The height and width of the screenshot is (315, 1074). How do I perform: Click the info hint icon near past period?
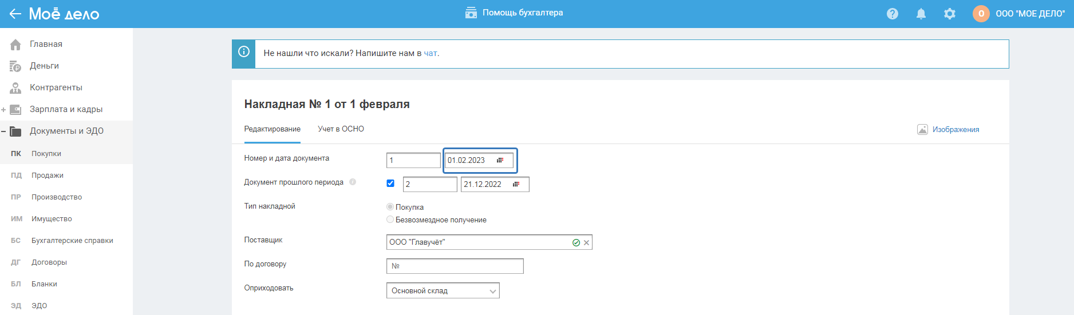tap(353, 182)
